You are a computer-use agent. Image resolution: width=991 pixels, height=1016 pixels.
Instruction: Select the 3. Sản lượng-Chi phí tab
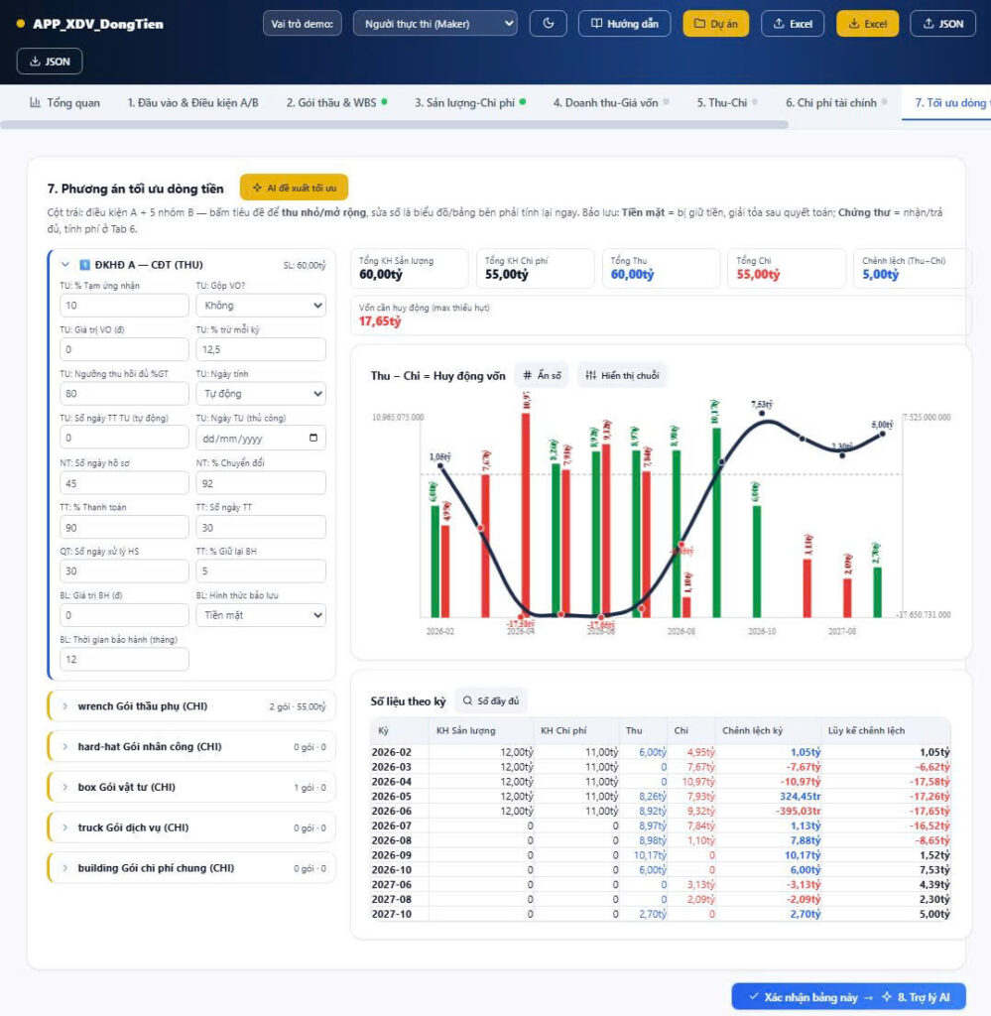[470, 103]
